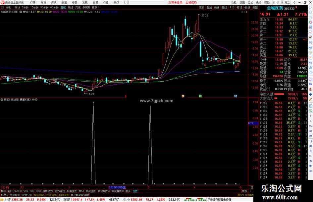Open the 公式 menu
This screenshot has height=202, width=313.
point(250,3)
